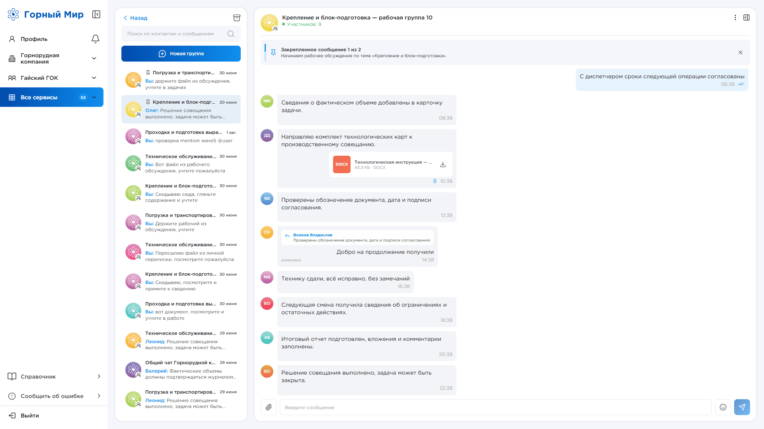
Task: Open the pinned Погрузка и транспорти... chat
Action: click(x=181, y=80)
